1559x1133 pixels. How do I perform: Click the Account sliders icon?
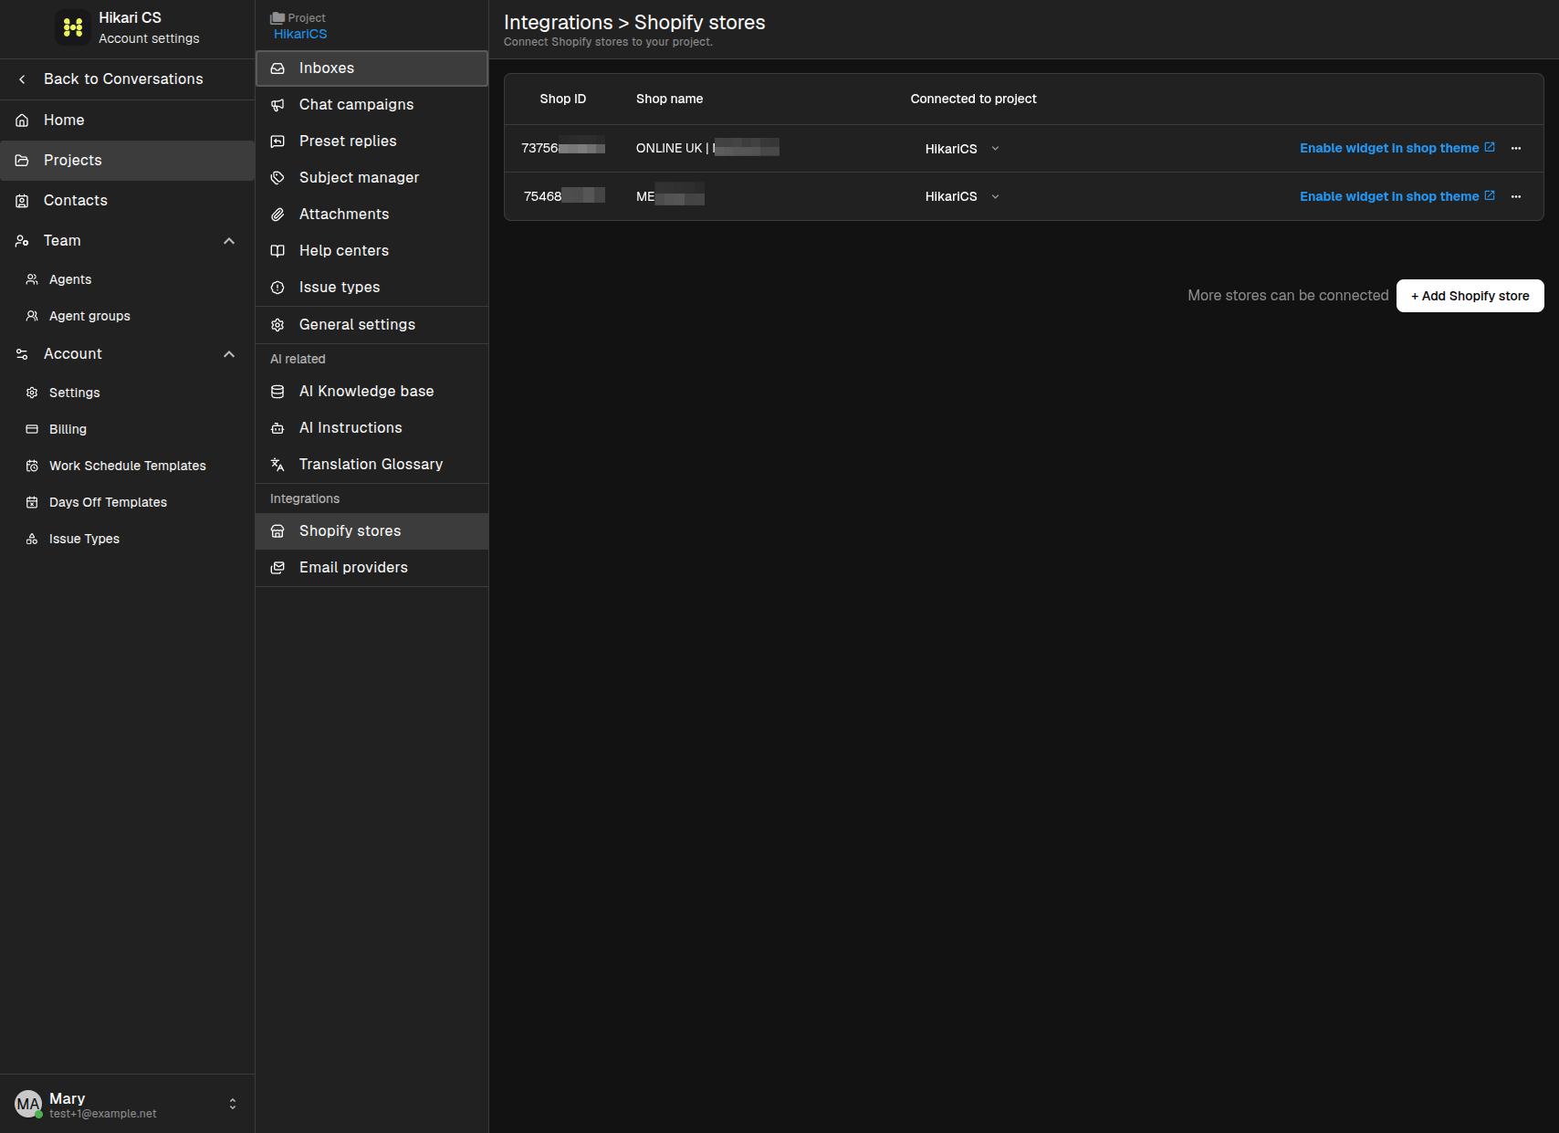pyautogui.click(x=22, y=354)
